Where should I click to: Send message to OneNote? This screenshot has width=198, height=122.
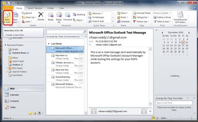(123, 22)
